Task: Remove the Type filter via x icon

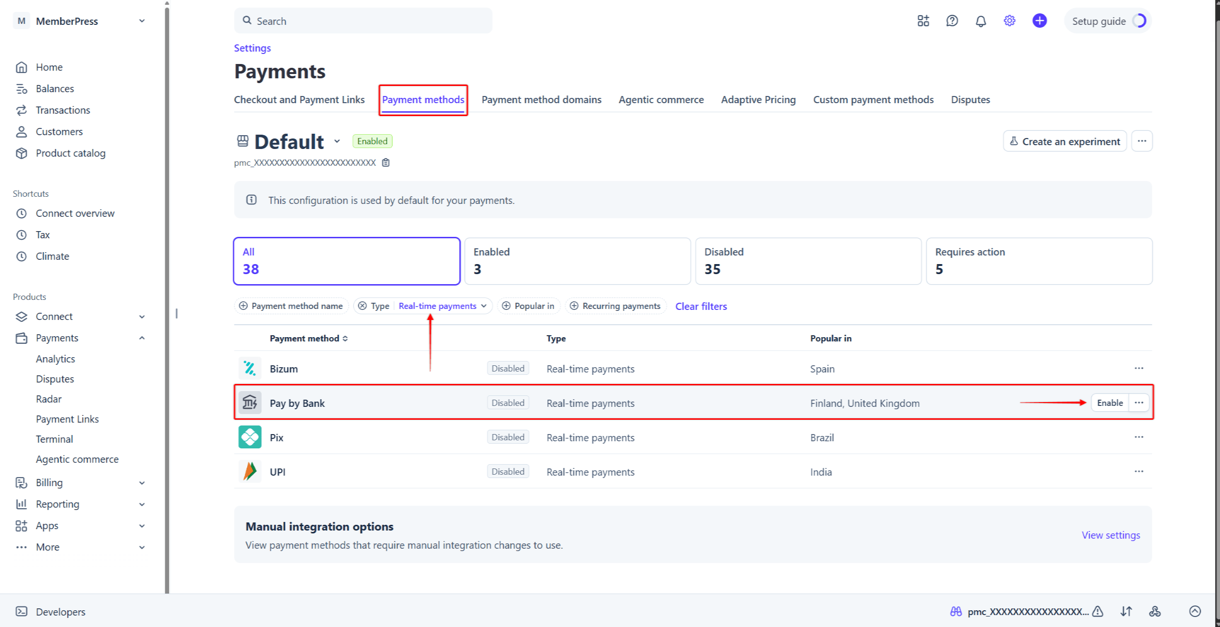Action: 362,306
